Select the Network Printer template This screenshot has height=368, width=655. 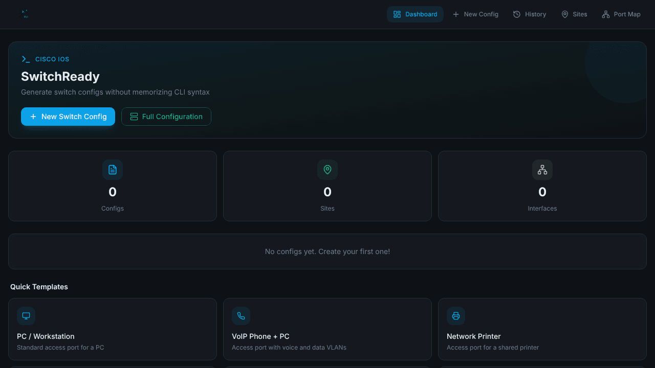coord(542,329)
